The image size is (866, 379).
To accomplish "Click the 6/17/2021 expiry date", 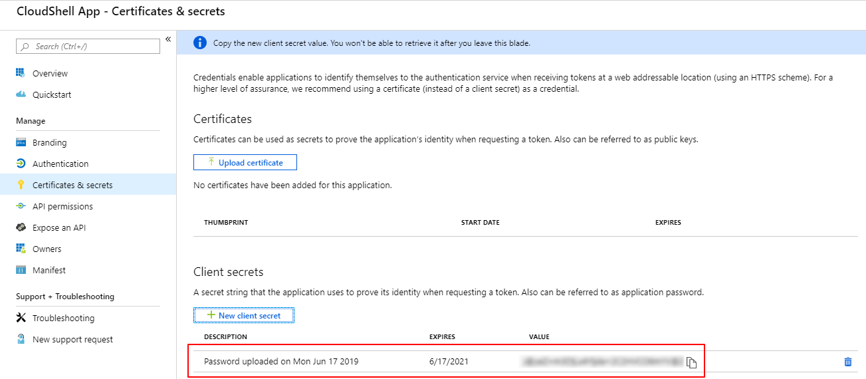I will coord(448,362).
